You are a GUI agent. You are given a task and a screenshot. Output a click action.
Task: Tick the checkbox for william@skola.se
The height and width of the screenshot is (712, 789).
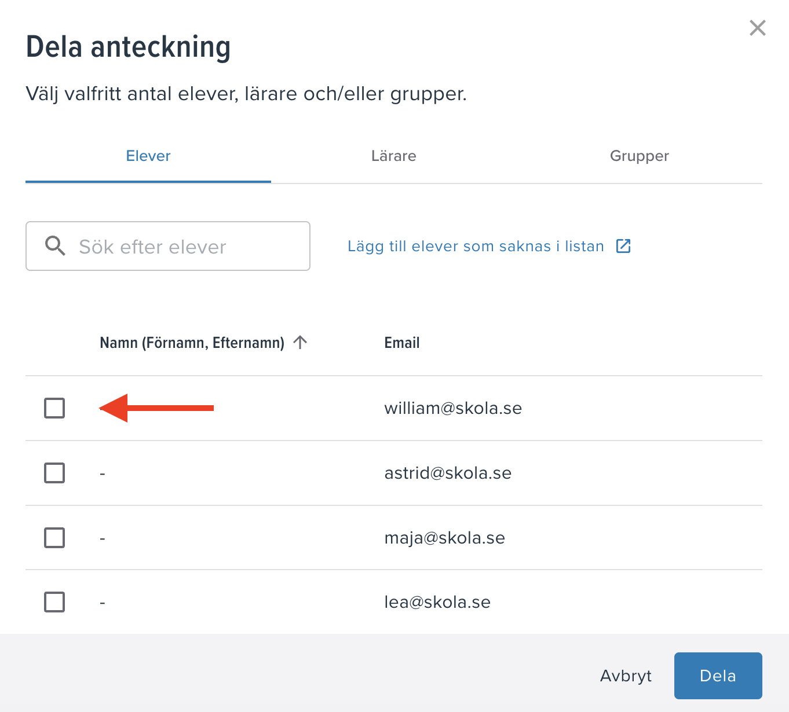[x=54, y=408]
